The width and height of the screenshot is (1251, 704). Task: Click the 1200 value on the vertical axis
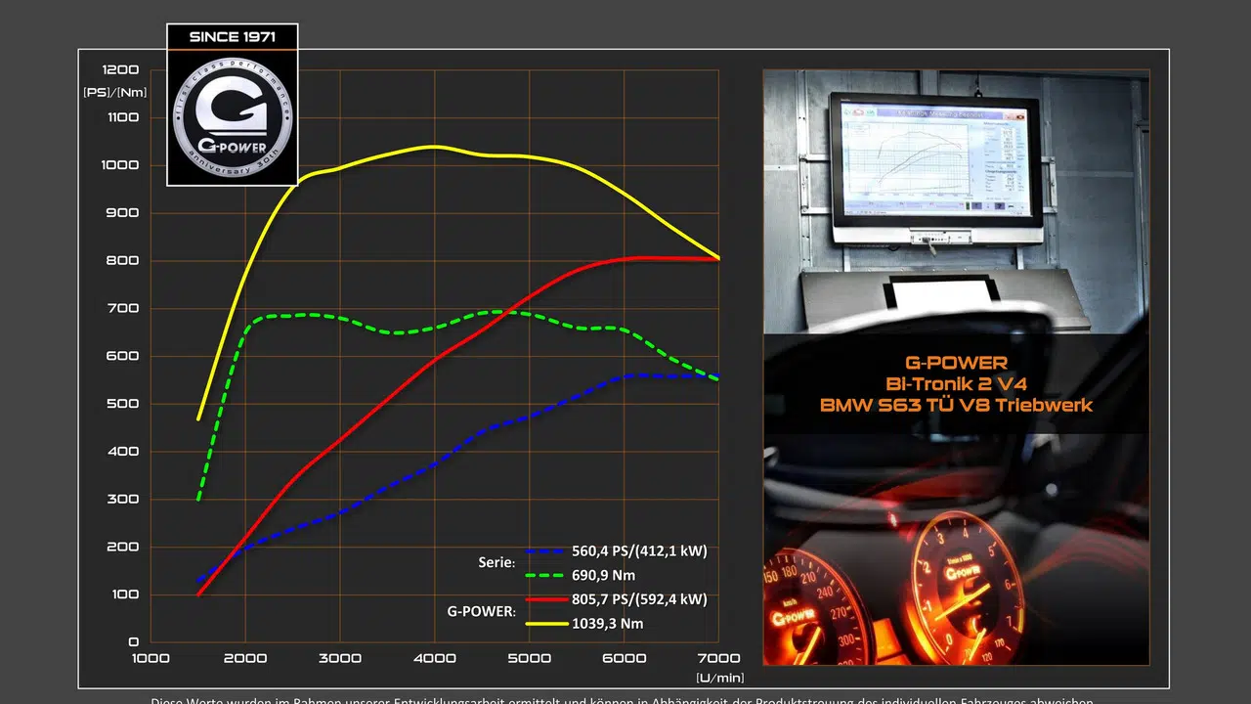click(x=120, y=70)
